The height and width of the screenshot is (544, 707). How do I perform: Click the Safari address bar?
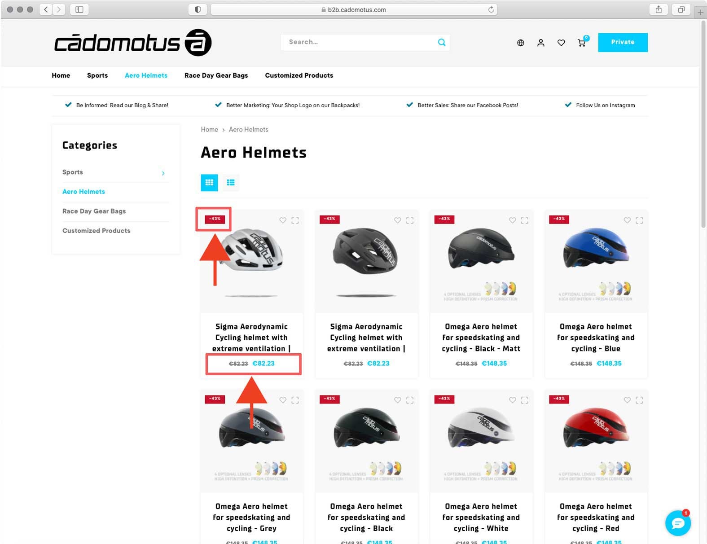(354, 9)
